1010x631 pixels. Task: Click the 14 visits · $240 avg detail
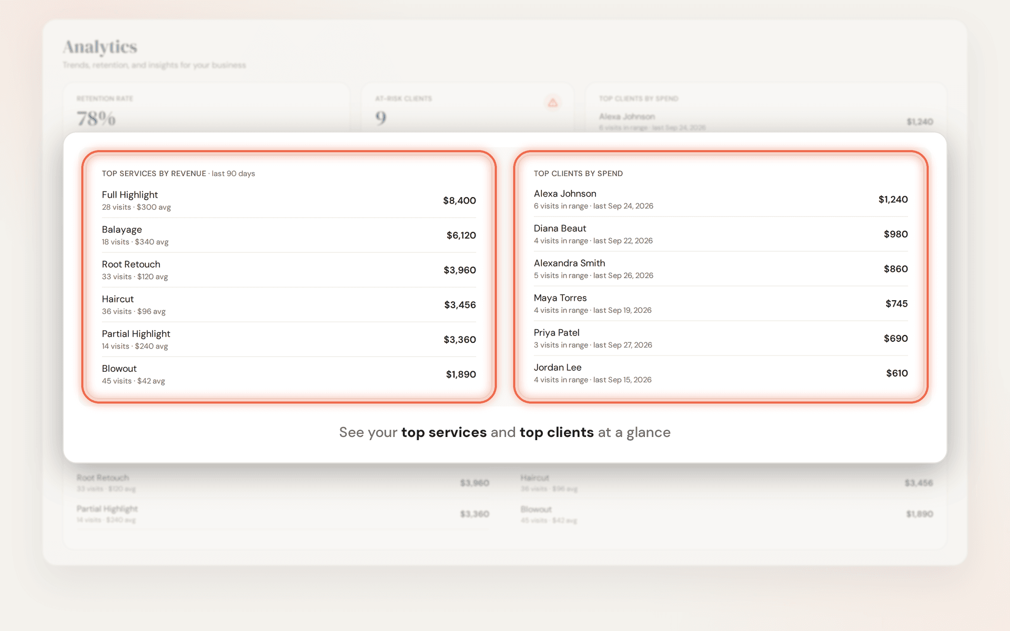135,346
